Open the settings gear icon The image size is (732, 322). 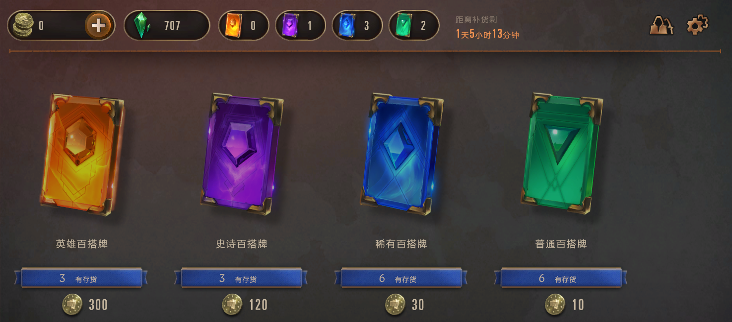point(697,25)
